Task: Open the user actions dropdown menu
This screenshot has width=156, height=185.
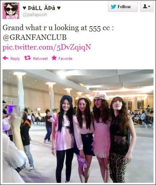Action: [x=147, y=7]
